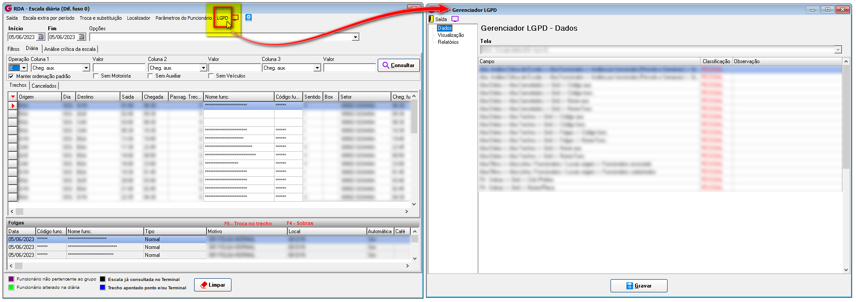Image resolution: width=856 pixels, height=302 pixels.
Task: Open the Fim date calendar picker
Action: 81,37
